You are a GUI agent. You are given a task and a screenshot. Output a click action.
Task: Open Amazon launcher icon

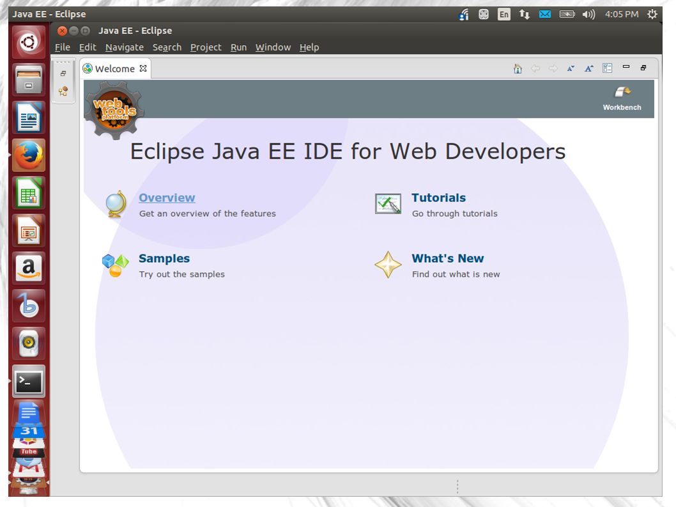click(29, 269)
